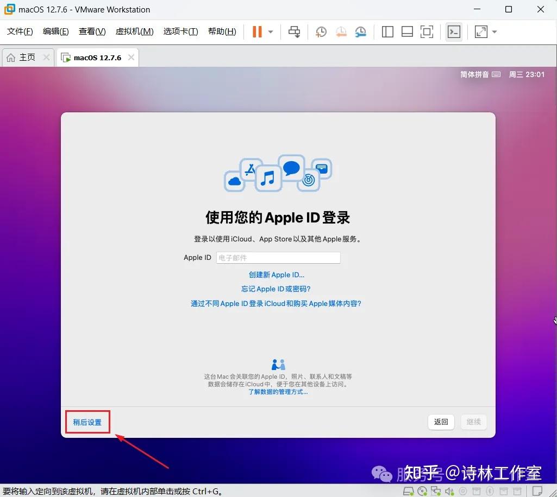Click the hard disk status icon
Viewport: 557px width, 497px height.
(409, 491)
